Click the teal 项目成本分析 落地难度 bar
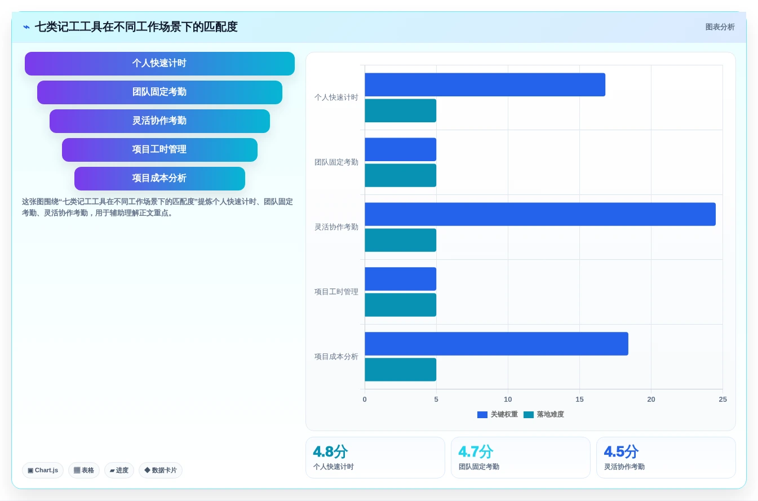 point(400,370)
